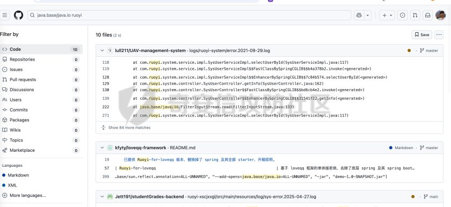
Task: Filter results by Packages
Action: [x=41, y=120]
